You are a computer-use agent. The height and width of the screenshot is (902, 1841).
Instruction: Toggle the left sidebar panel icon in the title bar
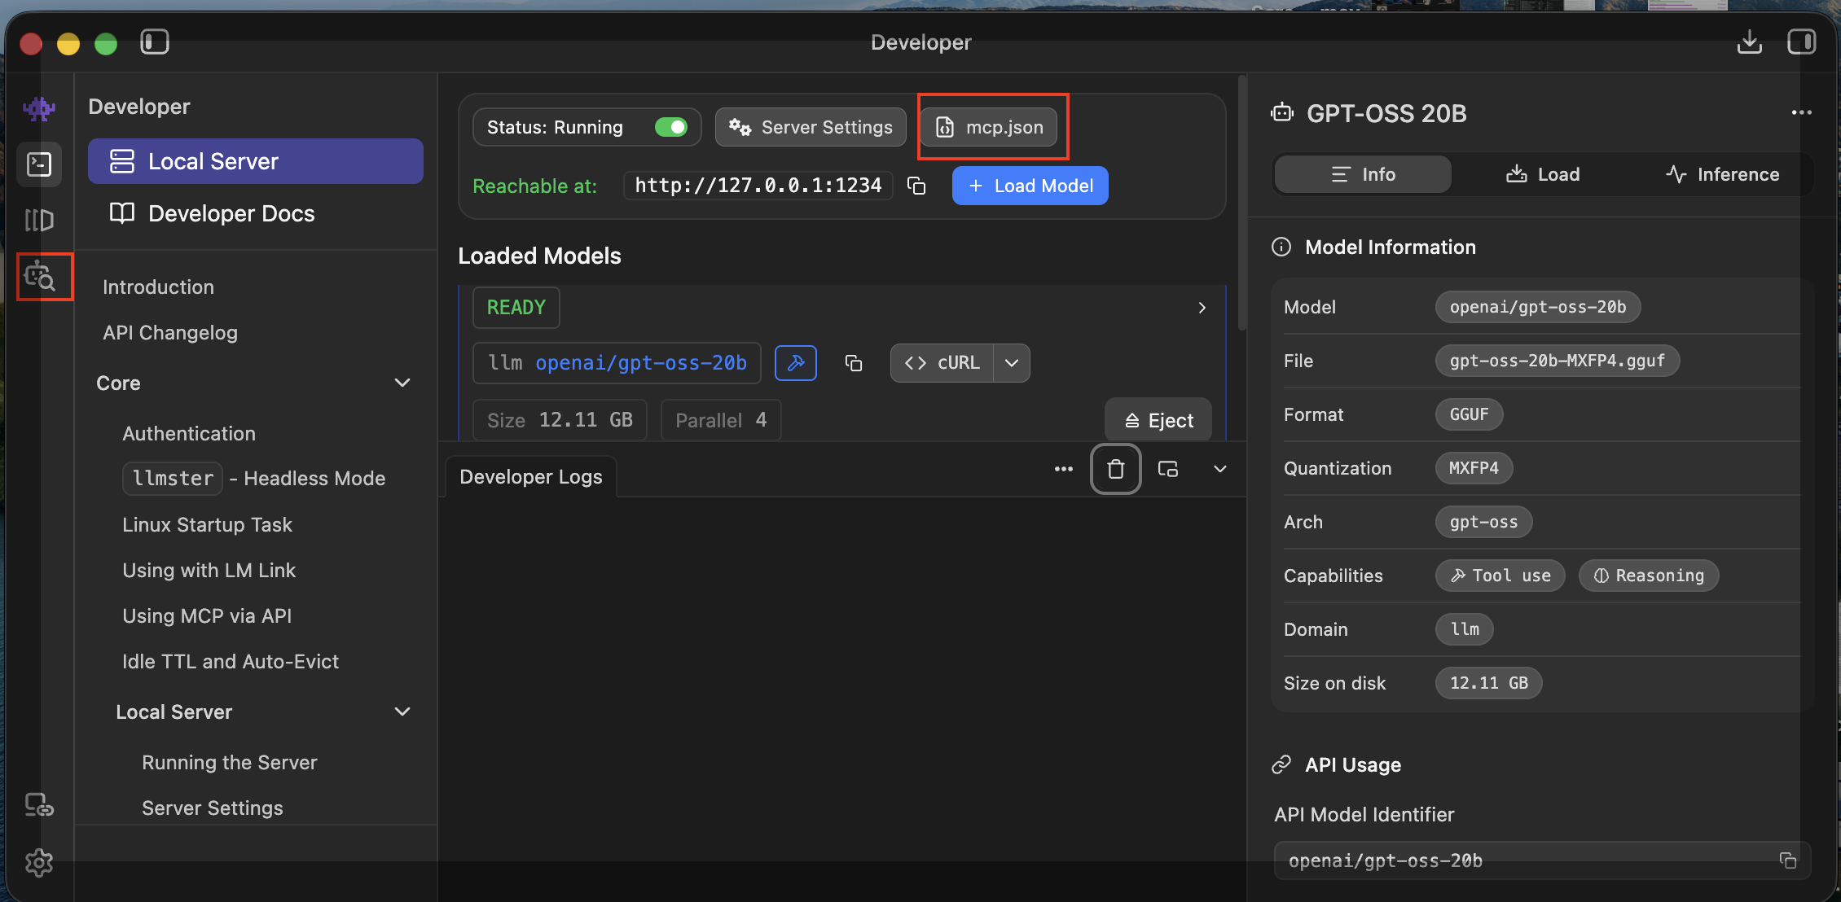point(154,42)
